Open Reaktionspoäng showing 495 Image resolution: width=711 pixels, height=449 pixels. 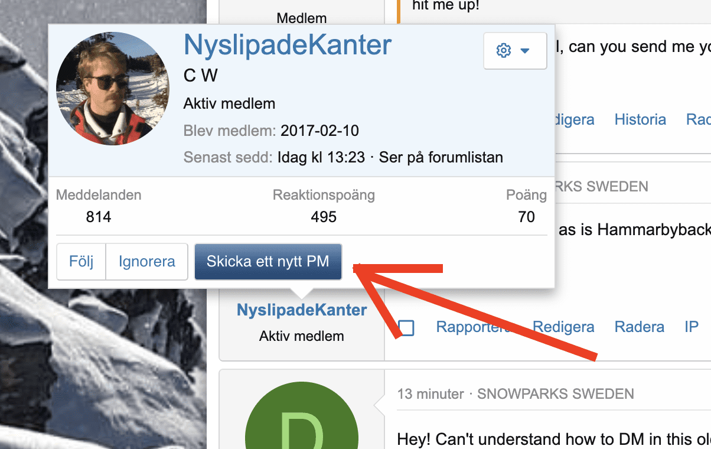pyautogui.click(x=323, y=217)
